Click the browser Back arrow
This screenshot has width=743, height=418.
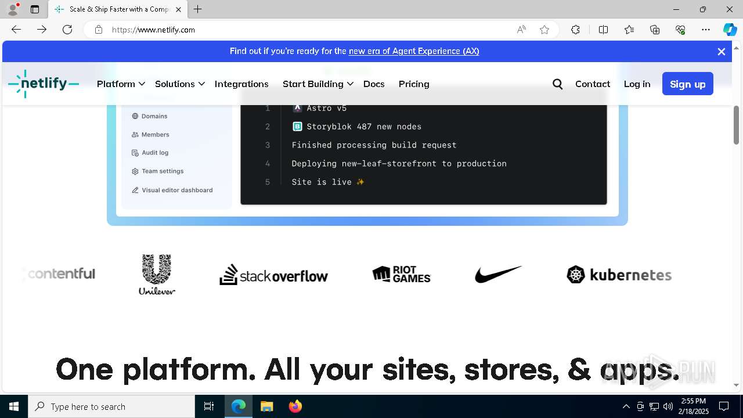coord(16,30)
